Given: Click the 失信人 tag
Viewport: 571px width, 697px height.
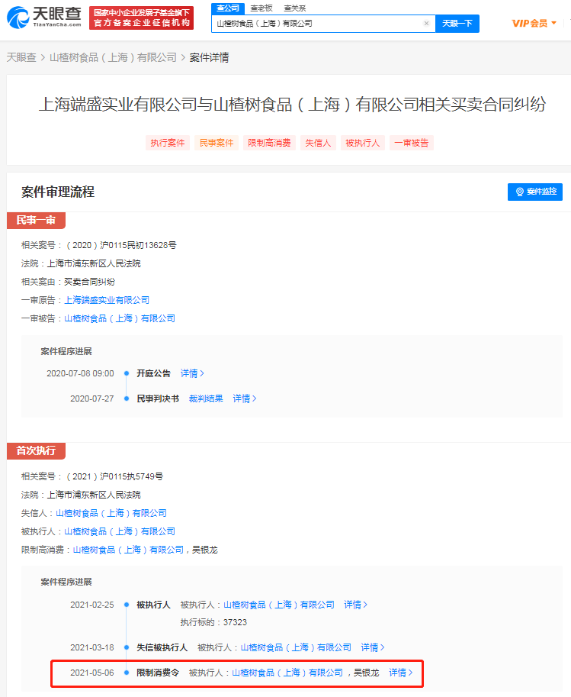Looking at the screenshot, I should click(x=318, y=143).
